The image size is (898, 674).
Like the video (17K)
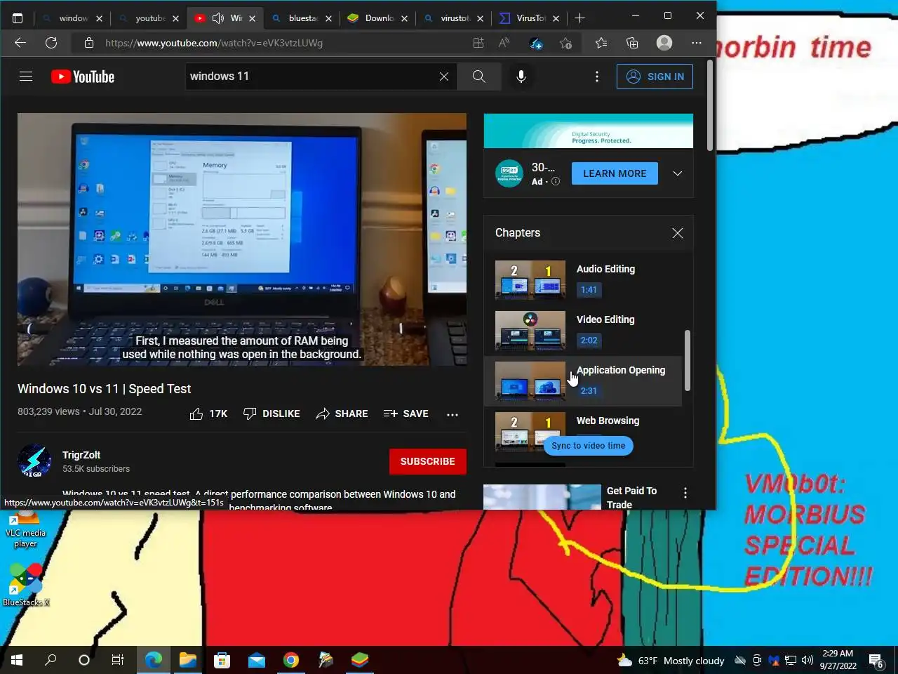coord(208,414)
